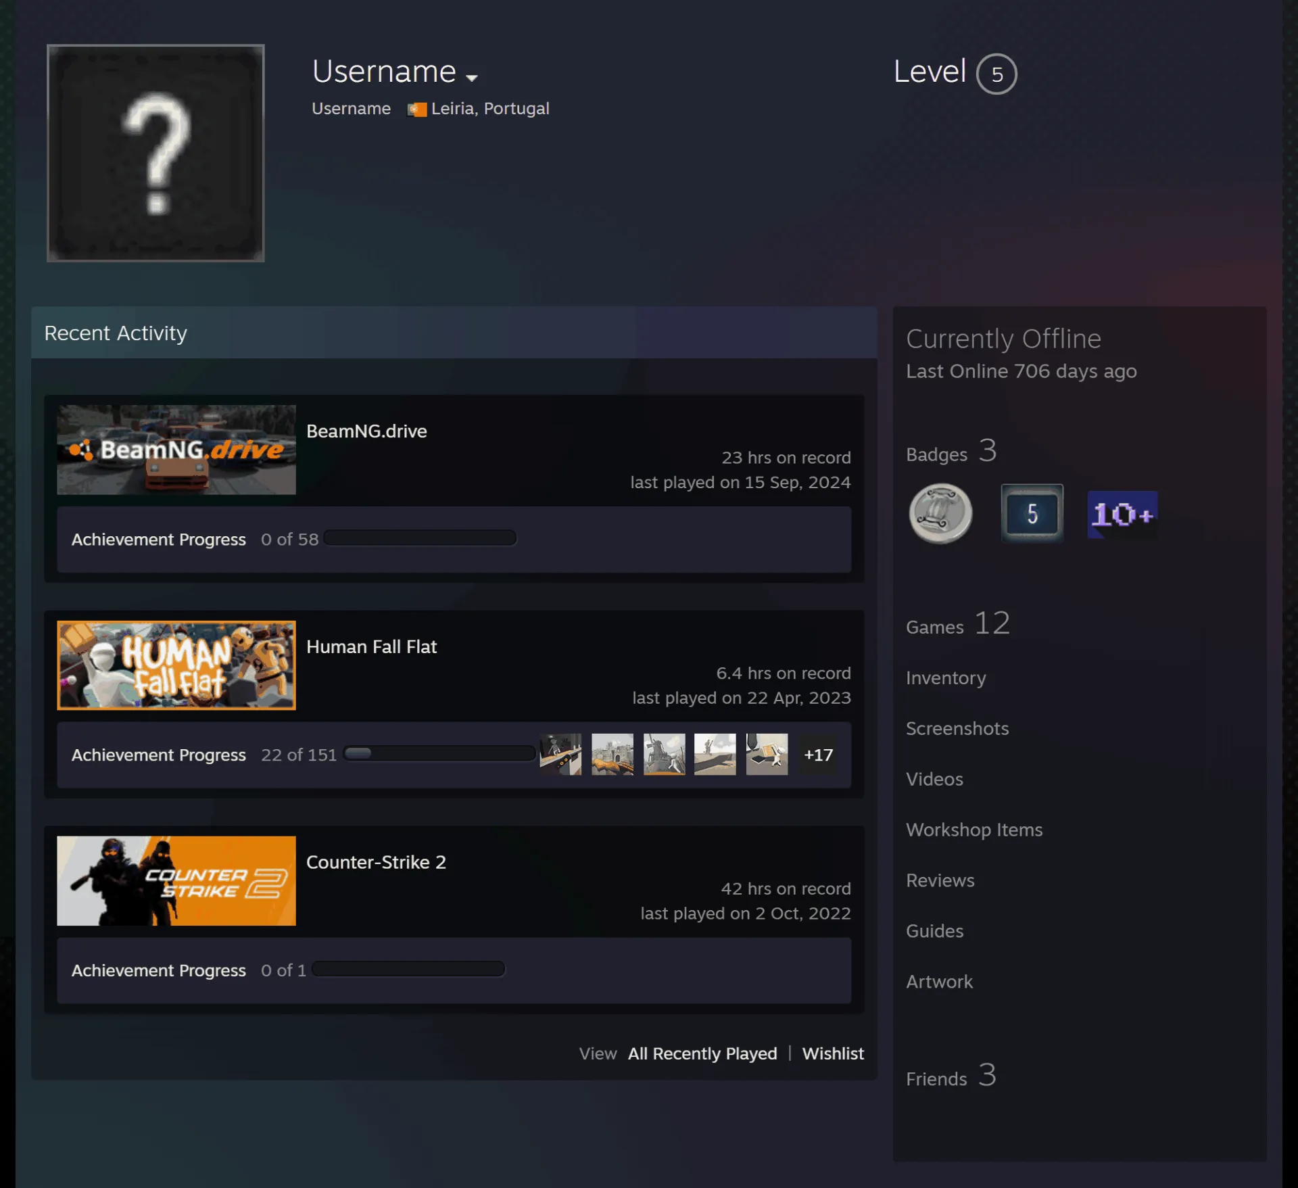This screenshot has width=1298, height=1188.
Task: Click the Recent Activity header
Action: pos(454,333)
